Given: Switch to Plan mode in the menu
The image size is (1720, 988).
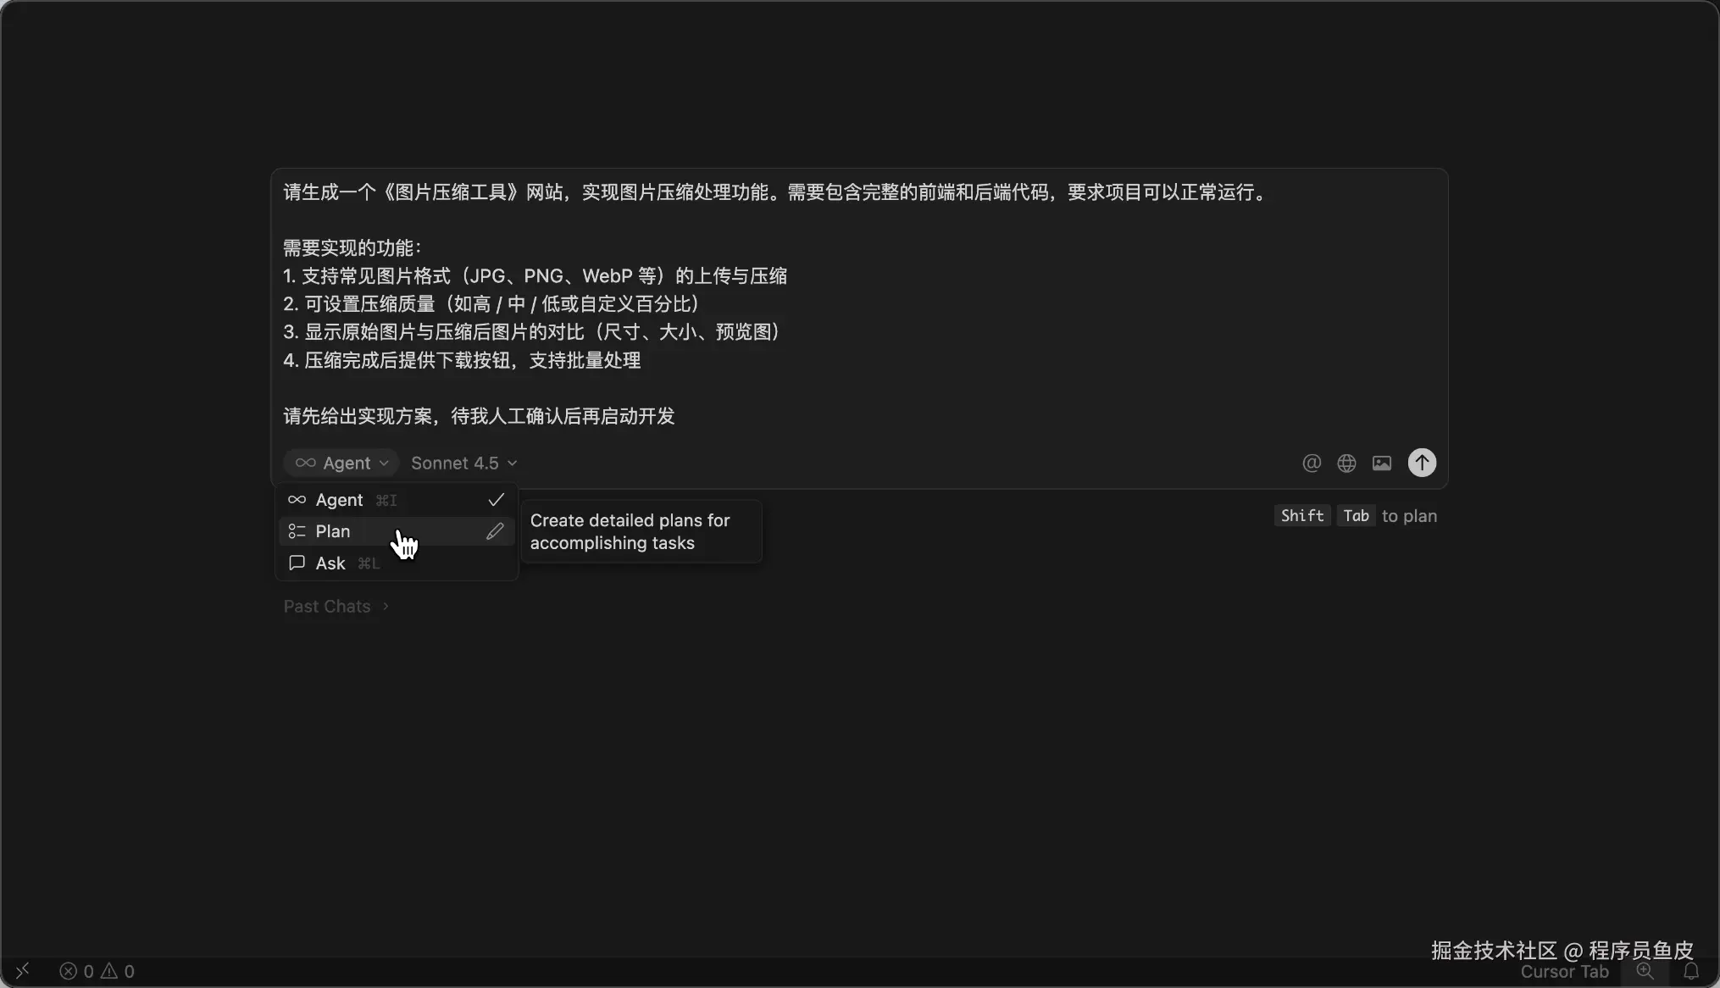Looking at the screenshot, I should click(333, 531).
